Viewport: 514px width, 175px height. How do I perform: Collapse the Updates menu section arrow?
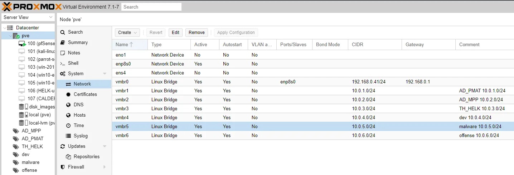tap(105, 146)
